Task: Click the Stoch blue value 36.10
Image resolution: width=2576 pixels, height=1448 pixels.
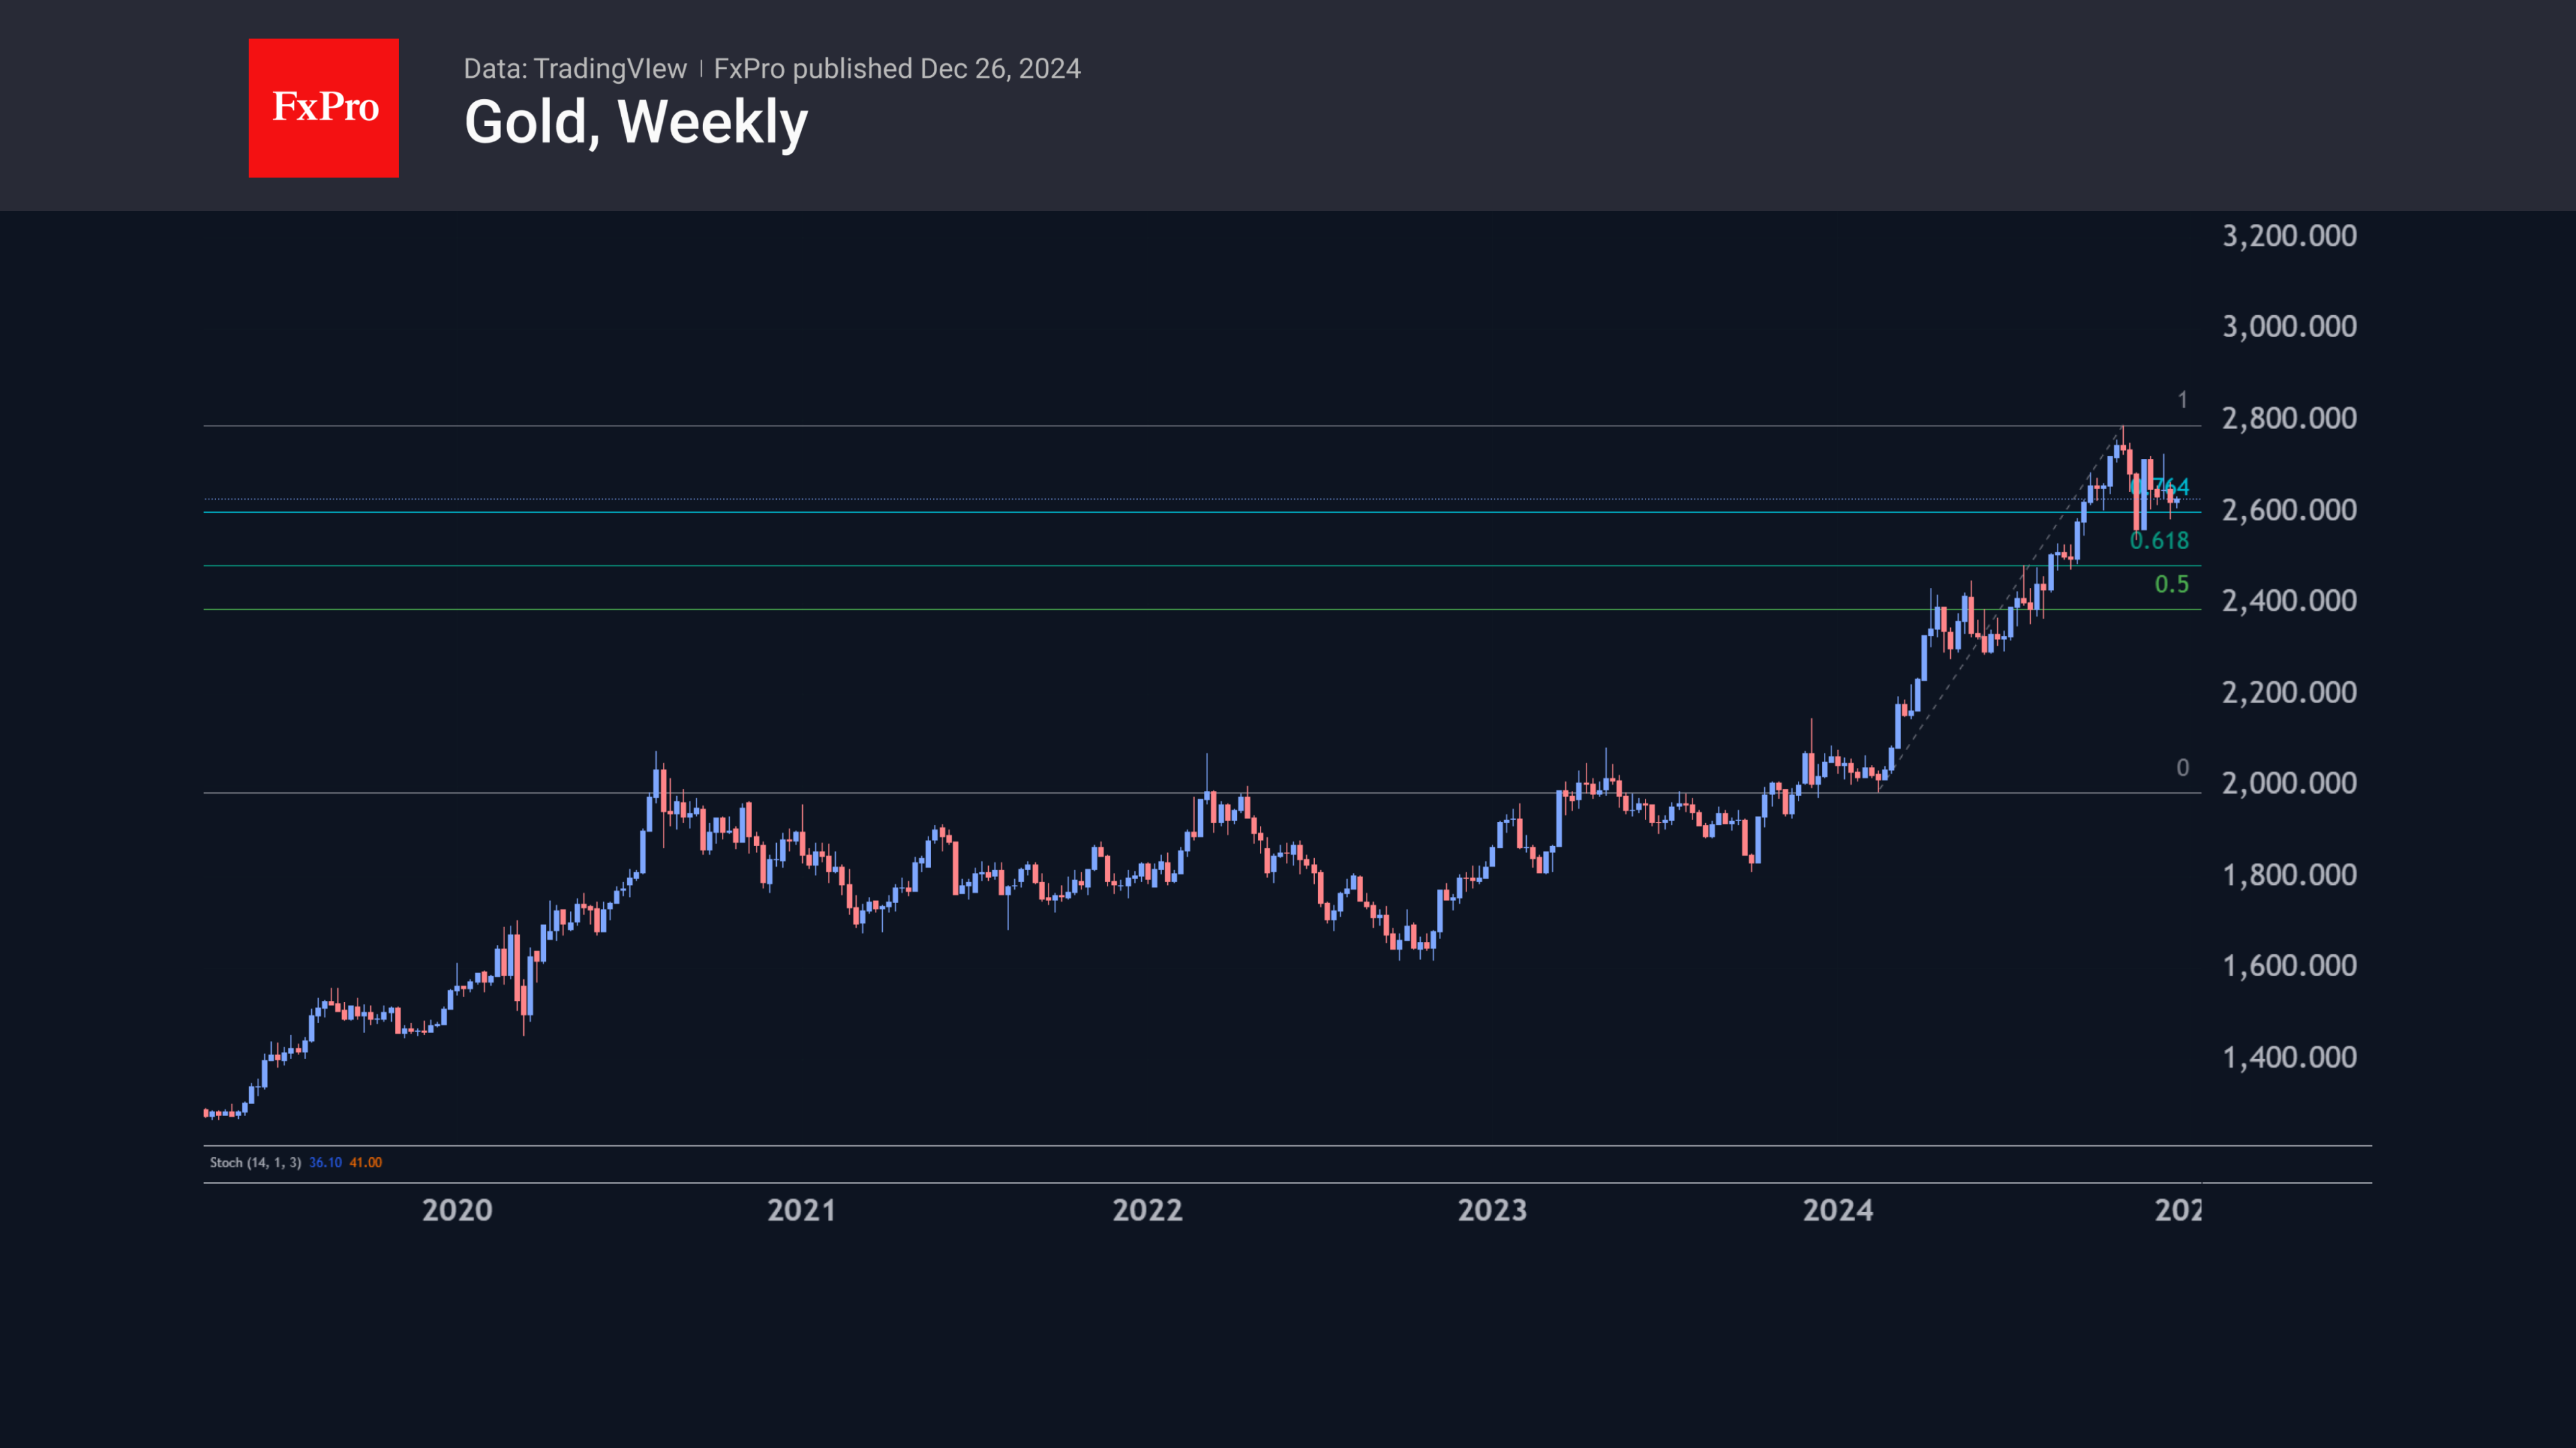Action: tap(325, 1162)
